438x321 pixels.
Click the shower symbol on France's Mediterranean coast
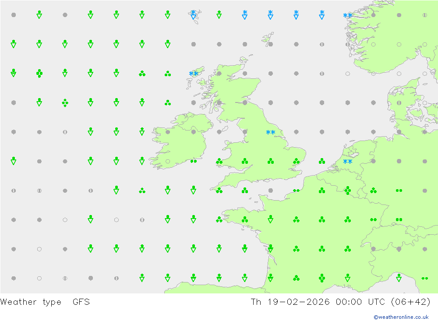pos(347,278)
